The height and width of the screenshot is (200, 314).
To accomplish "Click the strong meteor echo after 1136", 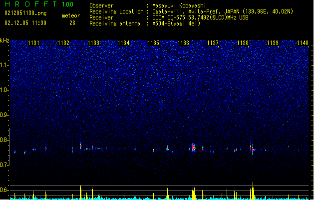I will pyautogui.click(x=193, y=147).
